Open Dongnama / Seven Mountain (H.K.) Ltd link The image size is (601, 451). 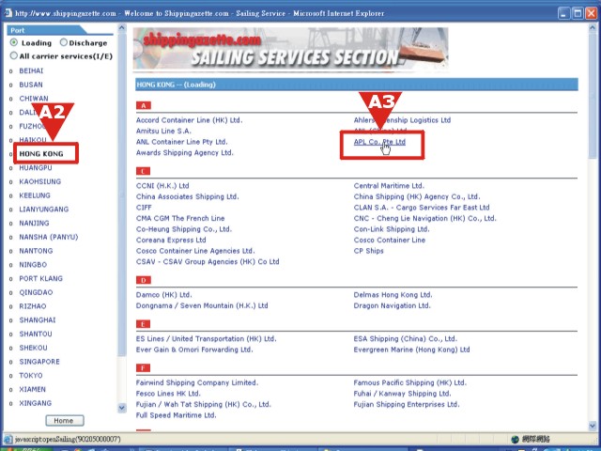[202, 305]
